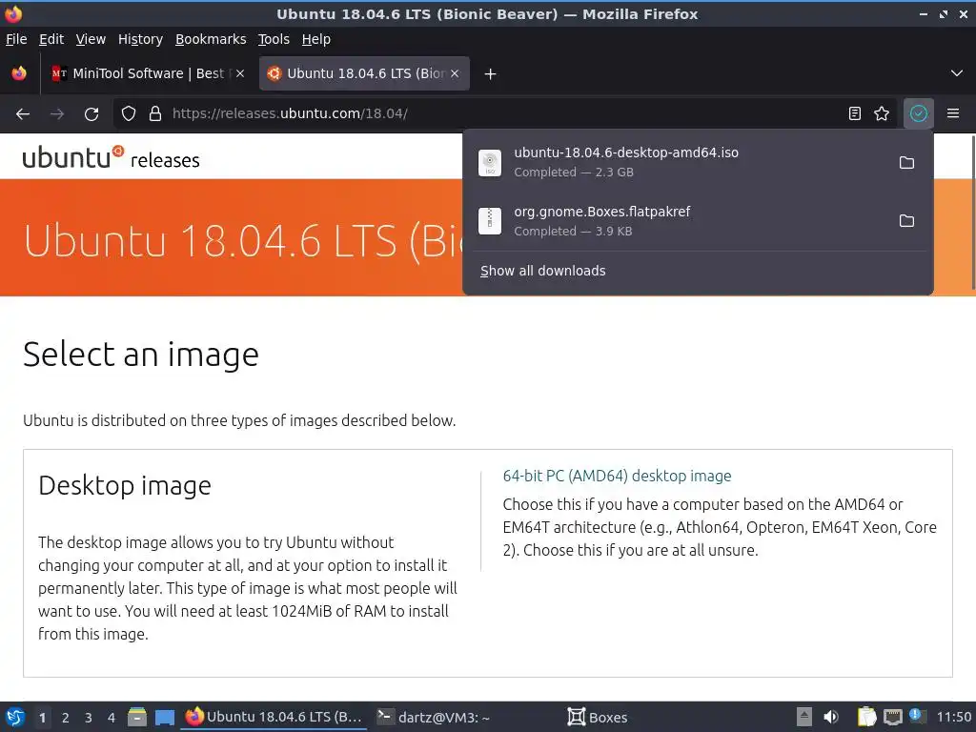List all tabs with chevron dropdown

click(957, 73)
